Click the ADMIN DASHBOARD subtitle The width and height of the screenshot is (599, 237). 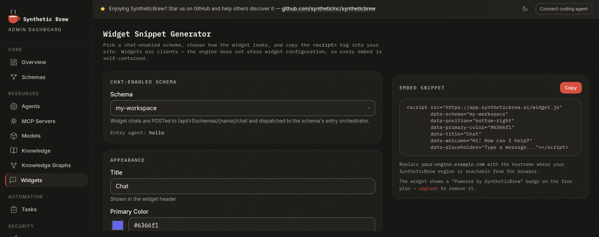point(35,30)
